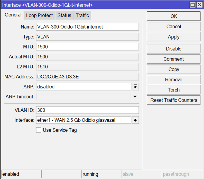Click the Cancel button

173,26
